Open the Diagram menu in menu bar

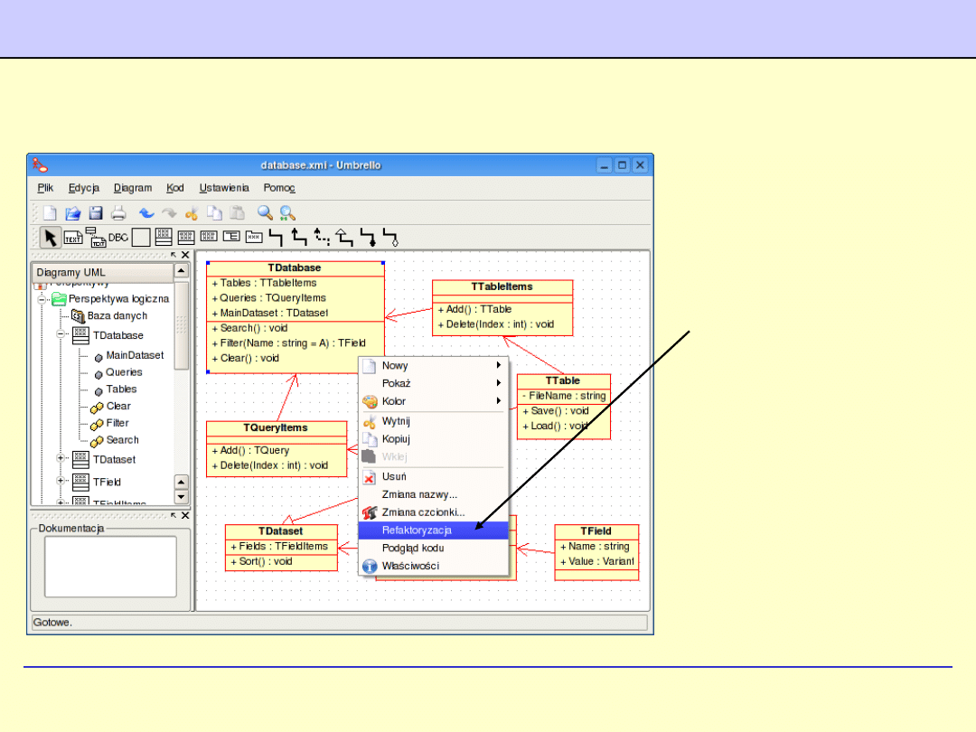point(133,188)
